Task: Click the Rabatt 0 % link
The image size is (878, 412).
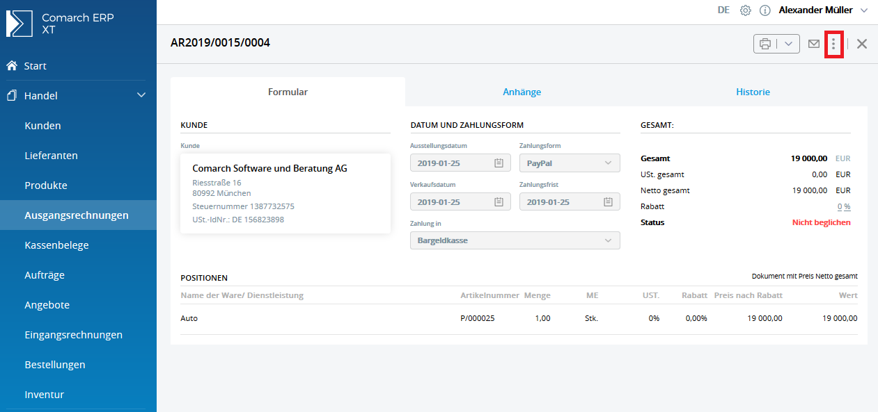Action: click(x=844, y=206)
